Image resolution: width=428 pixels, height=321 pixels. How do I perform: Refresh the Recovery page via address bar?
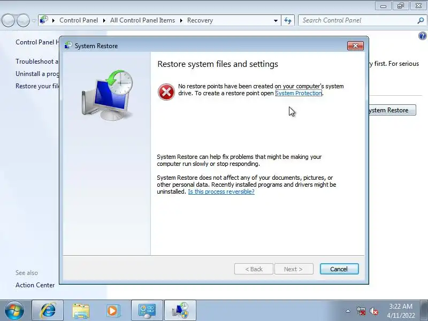click(288, 20)
